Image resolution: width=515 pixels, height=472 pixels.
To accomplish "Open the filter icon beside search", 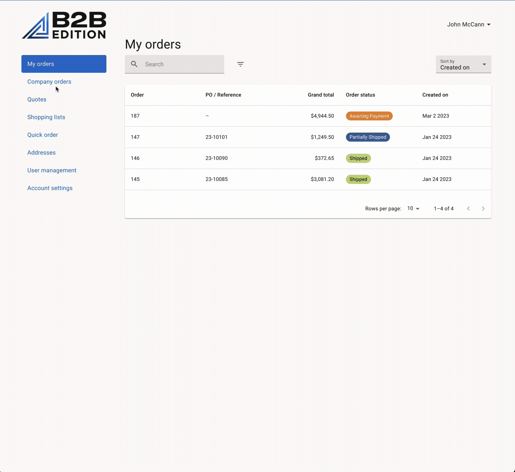I will 241,64.
